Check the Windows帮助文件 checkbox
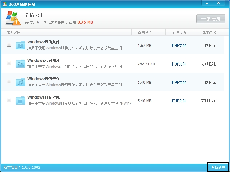The width and height of the screenshot is (230, 172). (x=9, y=44)
